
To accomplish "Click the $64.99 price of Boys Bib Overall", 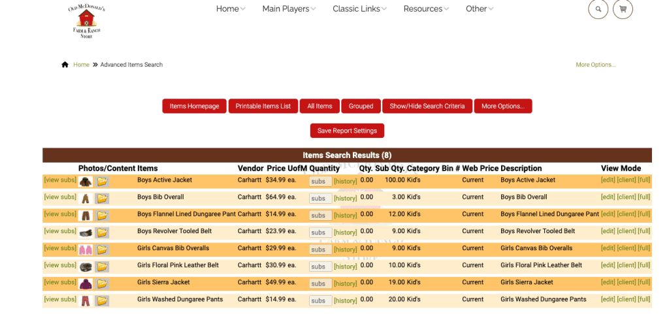I will click(276, 197).
